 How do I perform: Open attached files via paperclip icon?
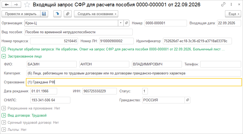(x=68, y=14)
